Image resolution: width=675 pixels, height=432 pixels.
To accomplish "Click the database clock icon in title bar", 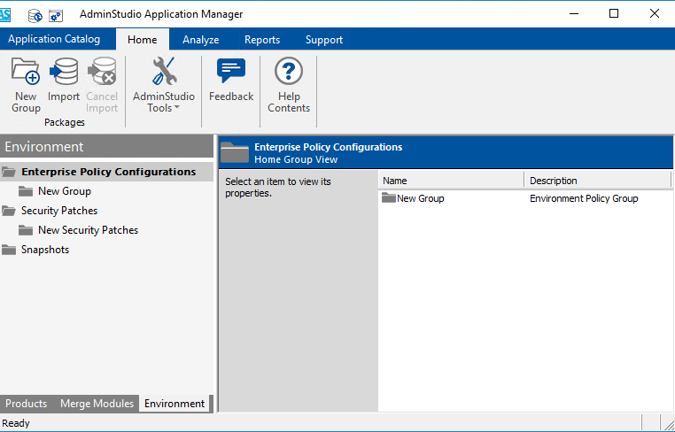I will [x=35, y=15].
